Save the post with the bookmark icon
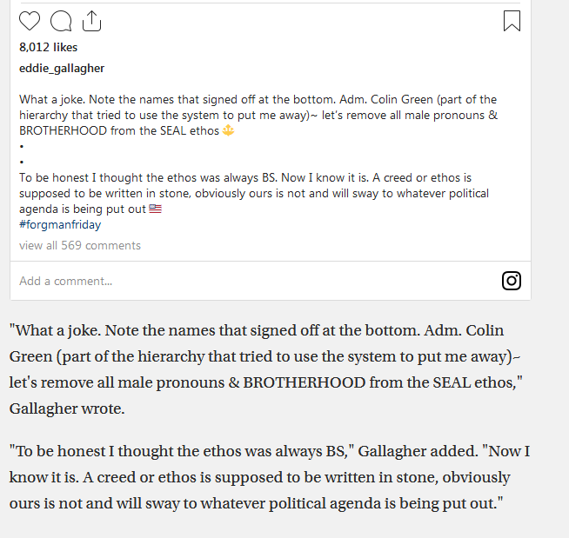 click(512, 22)
